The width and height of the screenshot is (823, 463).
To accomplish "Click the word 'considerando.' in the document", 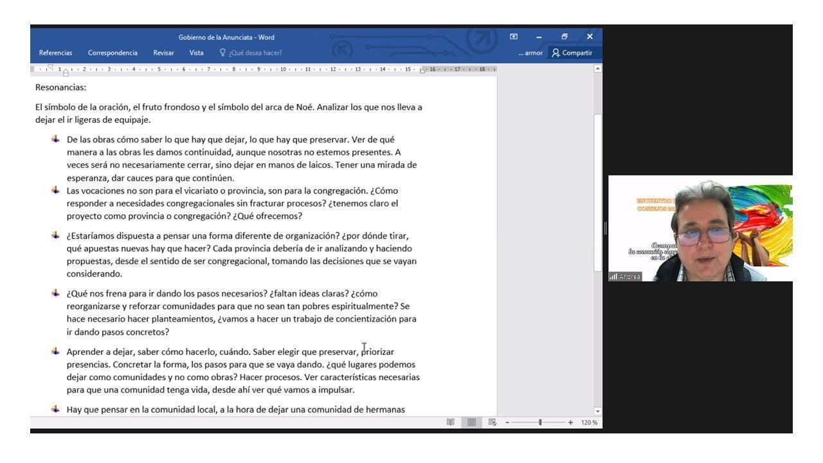I will [95, 274].
